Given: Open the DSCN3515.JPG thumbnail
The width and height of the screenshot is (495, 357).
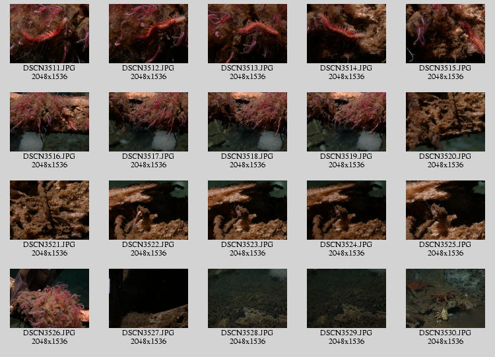Looking at the screenshot, I should tap(445, 34).
